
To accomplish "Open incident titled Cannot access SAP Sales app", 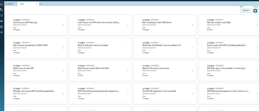I will click(x=25, y=22).
